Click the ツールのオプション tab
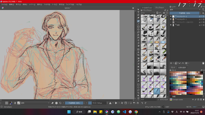The image size is (205, 115). pyautogui.click(x=147, y=8)
